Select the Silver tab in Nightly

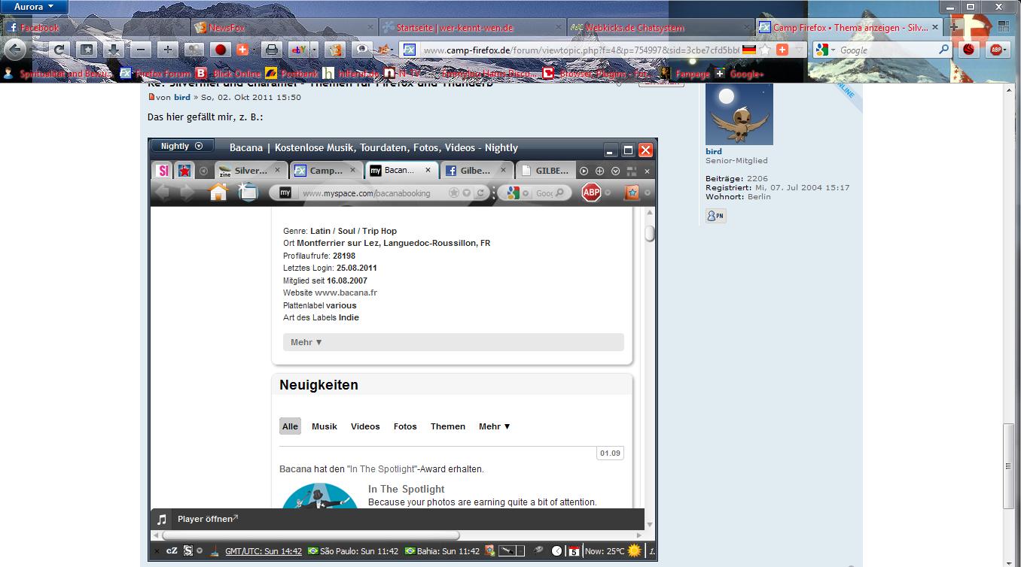[x=251, y=171]
